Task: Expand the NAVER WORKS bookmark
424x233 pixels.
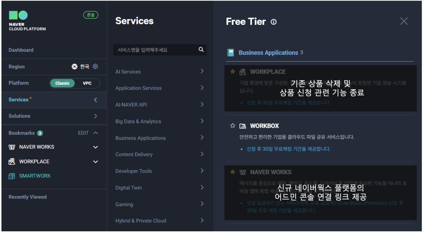Action: 95,147
